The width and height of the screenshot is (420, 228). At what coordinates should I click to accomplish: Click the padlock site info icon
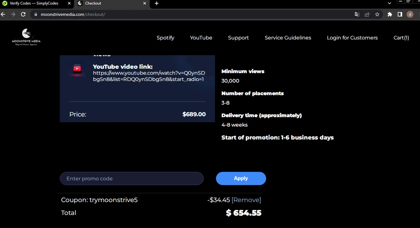(x=36, y=14)
